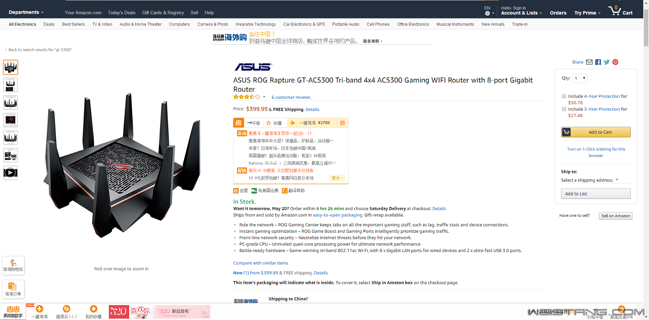Expand the star rating breakdown arrow
649x320 pixels.
tap(264, 97)
